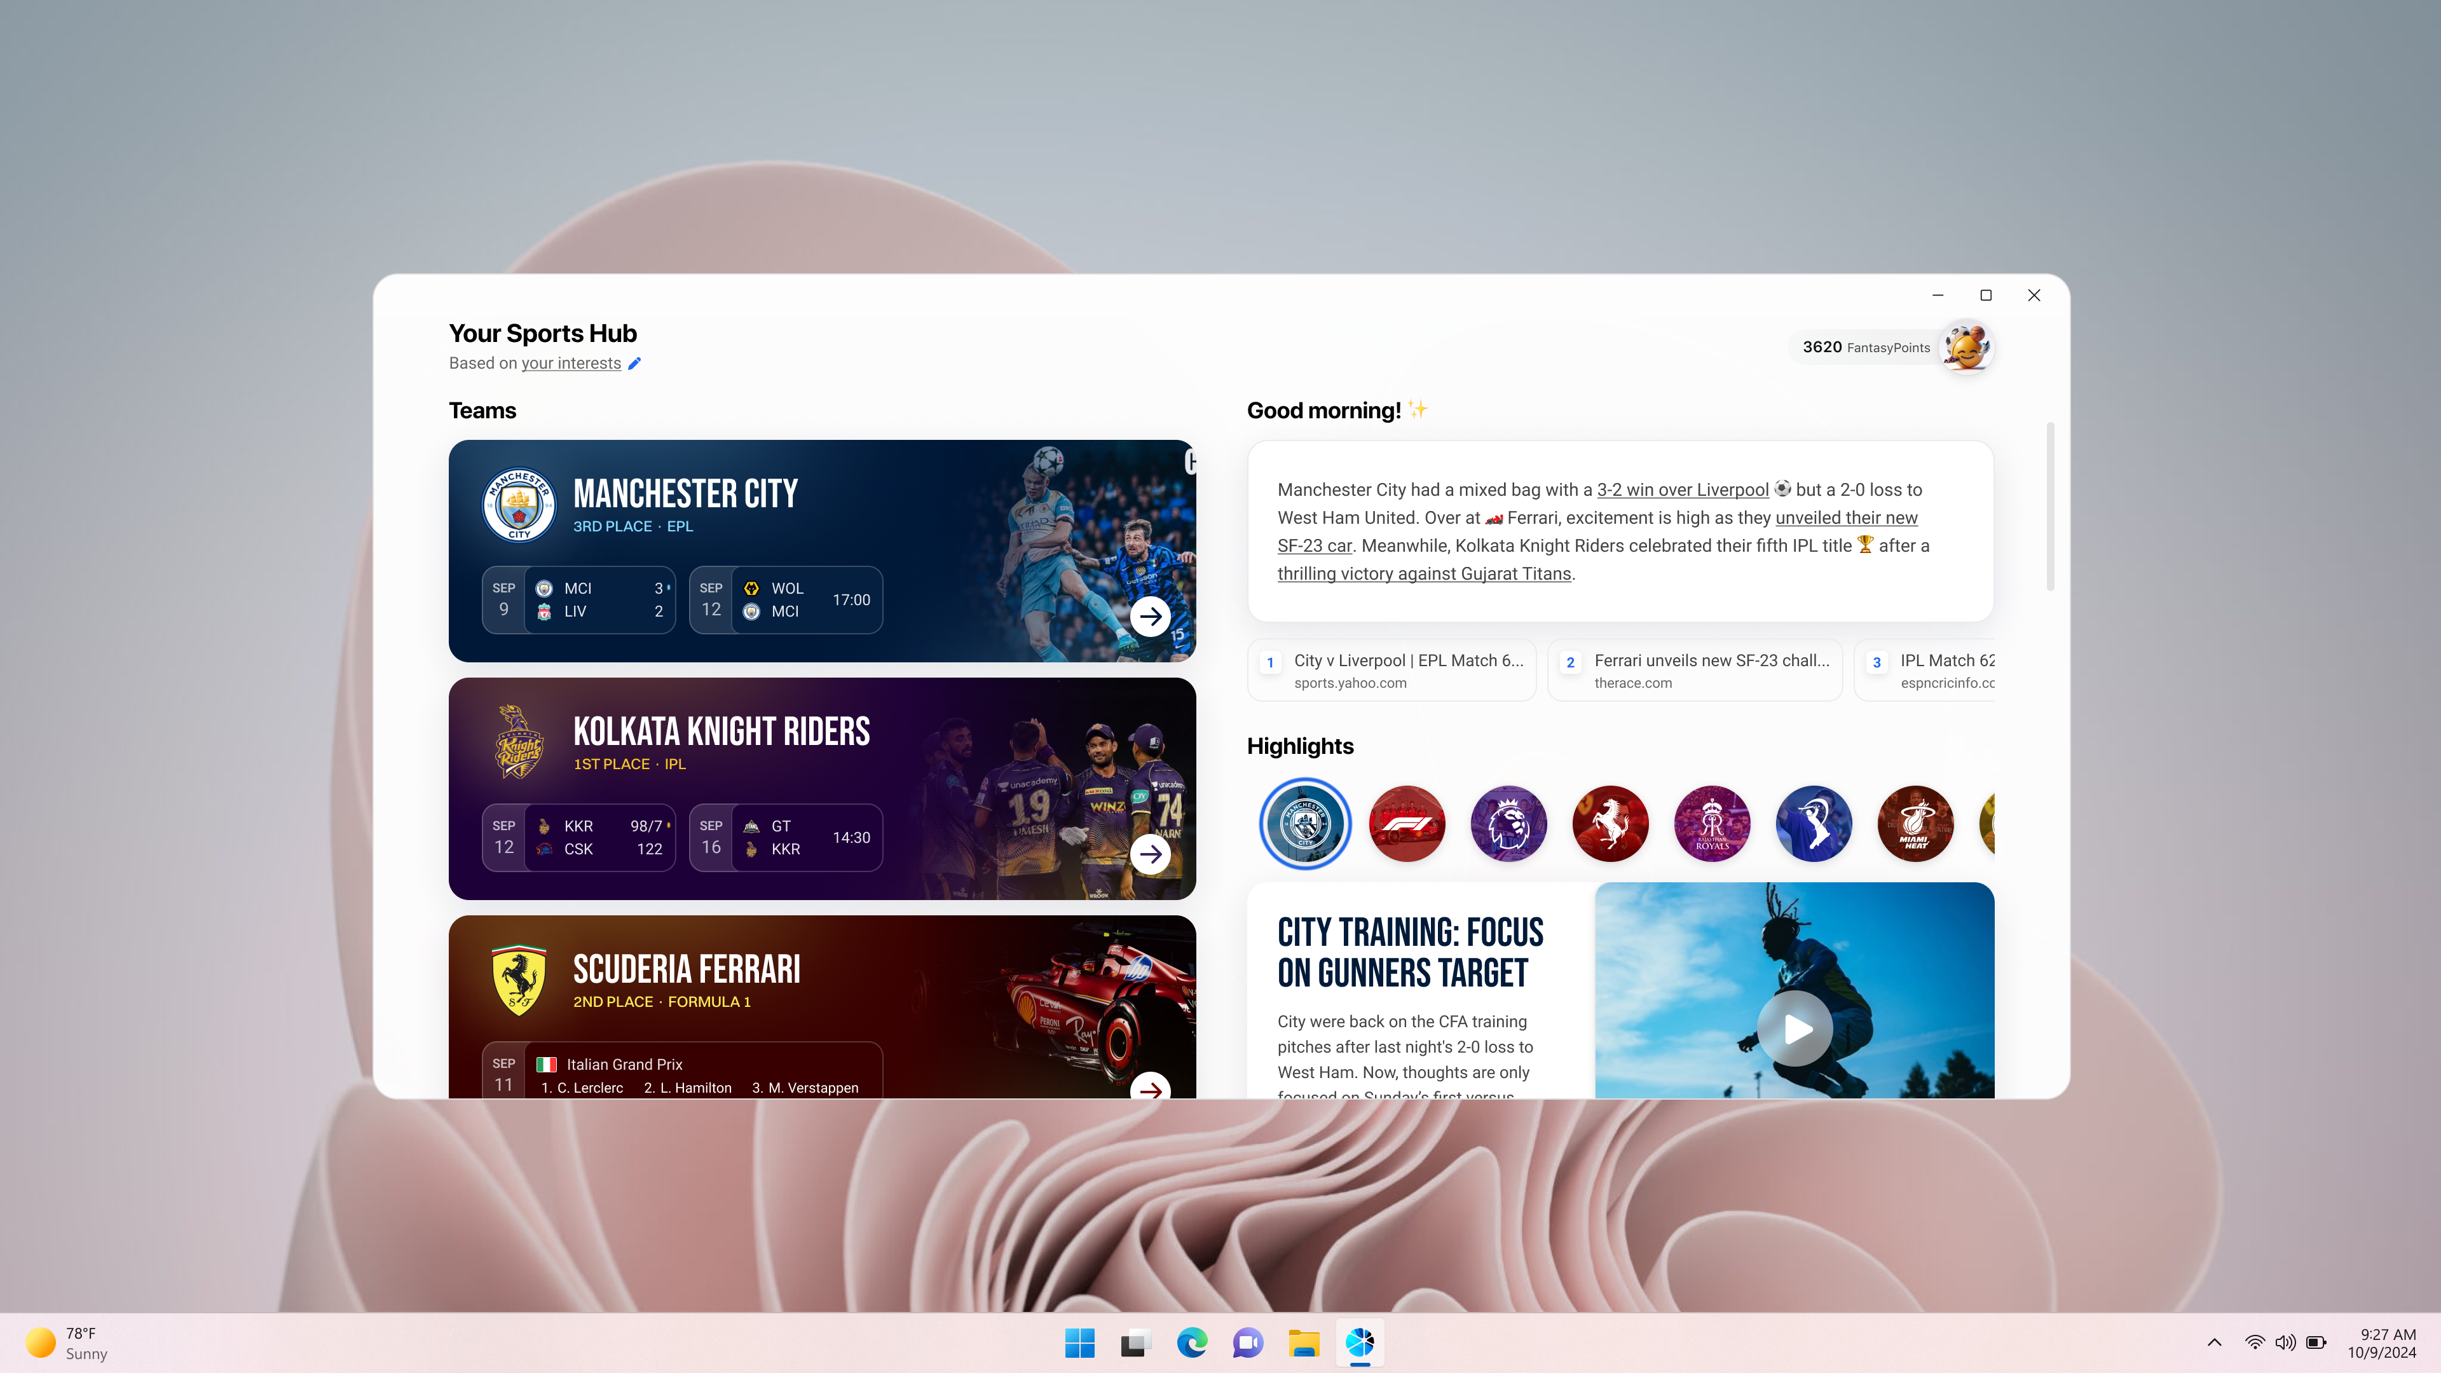Open Windows Start menu
Screen dimensions: 2441x1373
(x=1079, y=1342)
